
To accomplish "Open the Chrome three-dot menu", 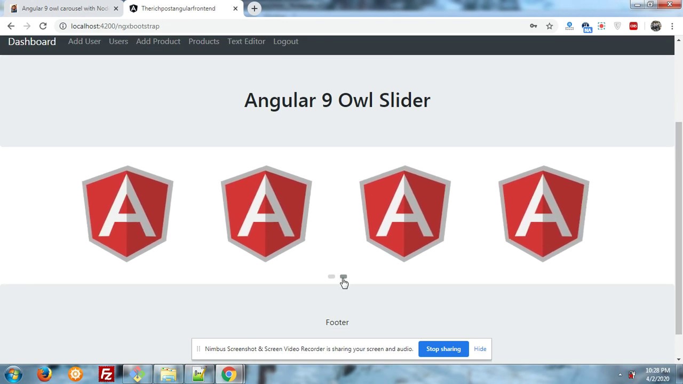I will coord(672,26).
